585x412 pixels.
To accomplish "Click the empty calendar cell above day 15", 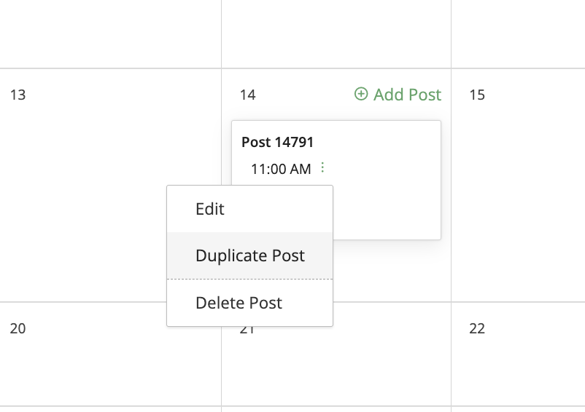I will (518, 33).
